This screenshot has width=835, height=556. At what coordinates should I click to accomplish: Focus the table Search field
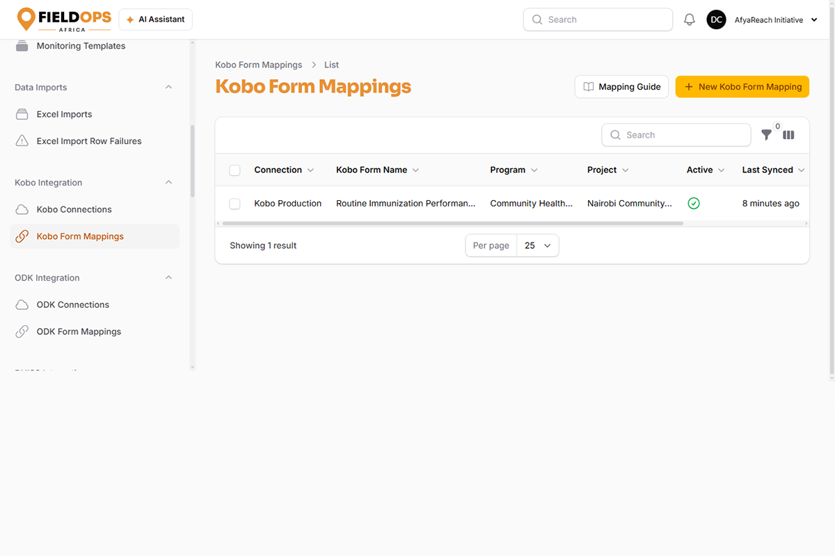coord(676,135)
